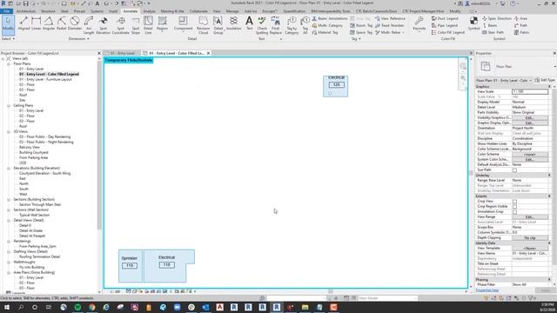Screen dimensions: 557x313
Task: Select the Linear dimension tool
Action: pos(37,23)
